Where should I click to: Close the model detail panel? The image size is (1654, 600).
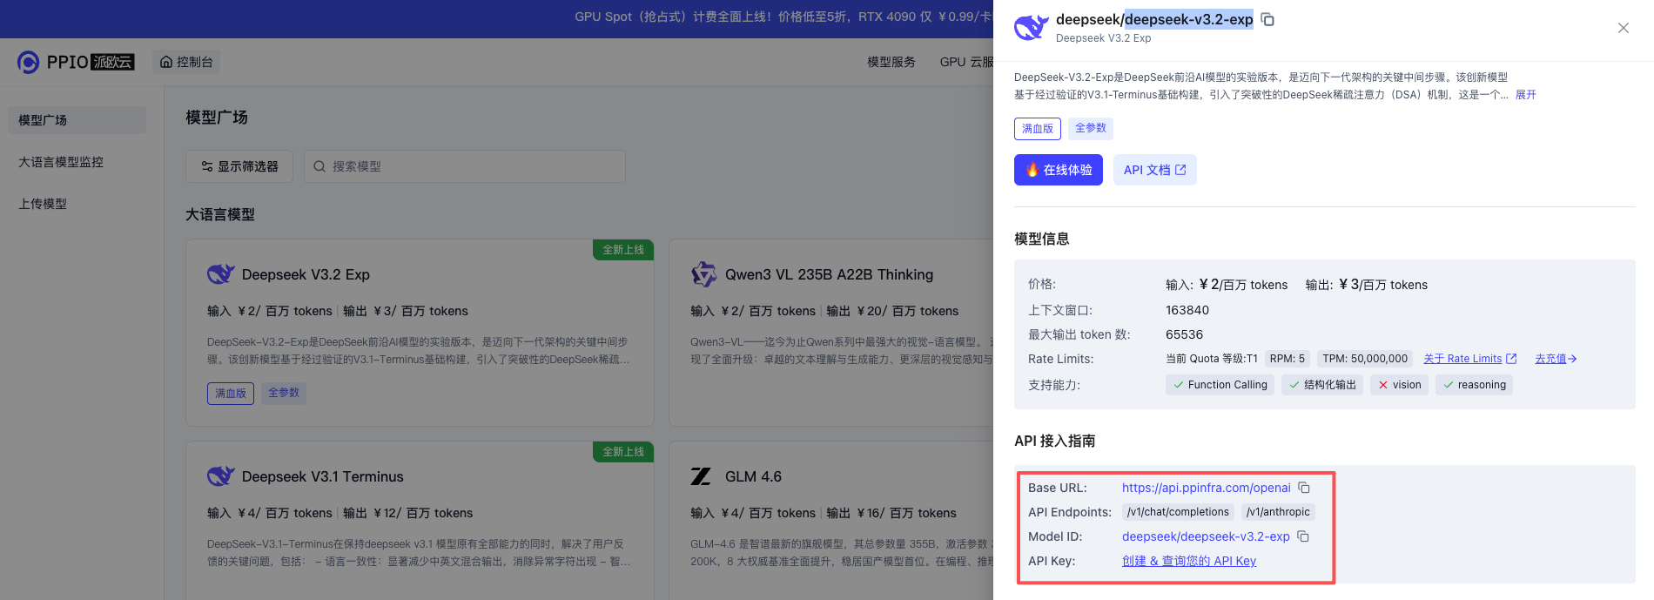(x=1624, y=28)
